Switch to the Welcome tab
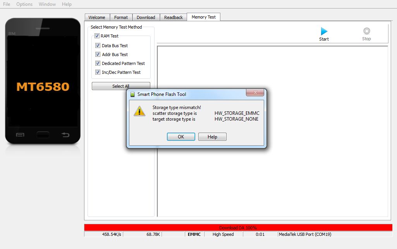The height and width of the screenshot is (249, 397). tap(97, 17)
